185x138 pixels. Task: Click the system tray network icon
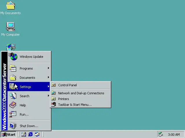click(x=161, y=134)
